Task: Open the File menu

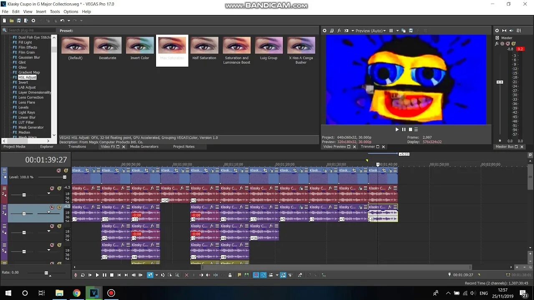Action: tap(5, 12)
